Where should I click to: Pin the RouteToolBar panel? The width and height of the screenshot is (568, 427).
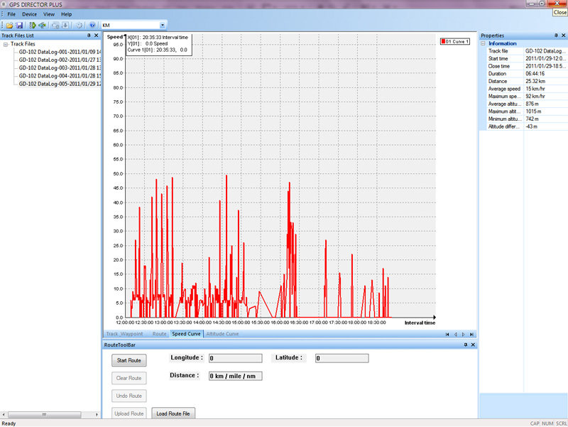(x=466, y=345)
